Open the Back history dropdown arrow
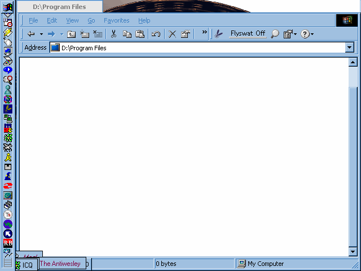361x271 pixels. [x=41, y=34]
